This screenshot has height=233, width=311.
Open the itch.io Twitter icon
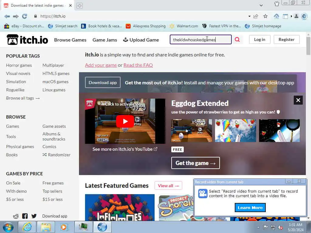click(34, 216)
